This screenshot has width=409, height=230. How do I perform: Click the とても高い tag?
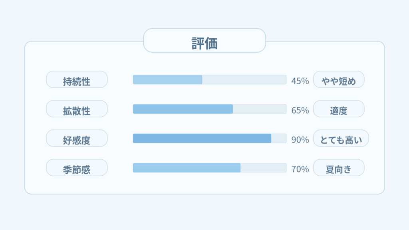pos(341,139)
